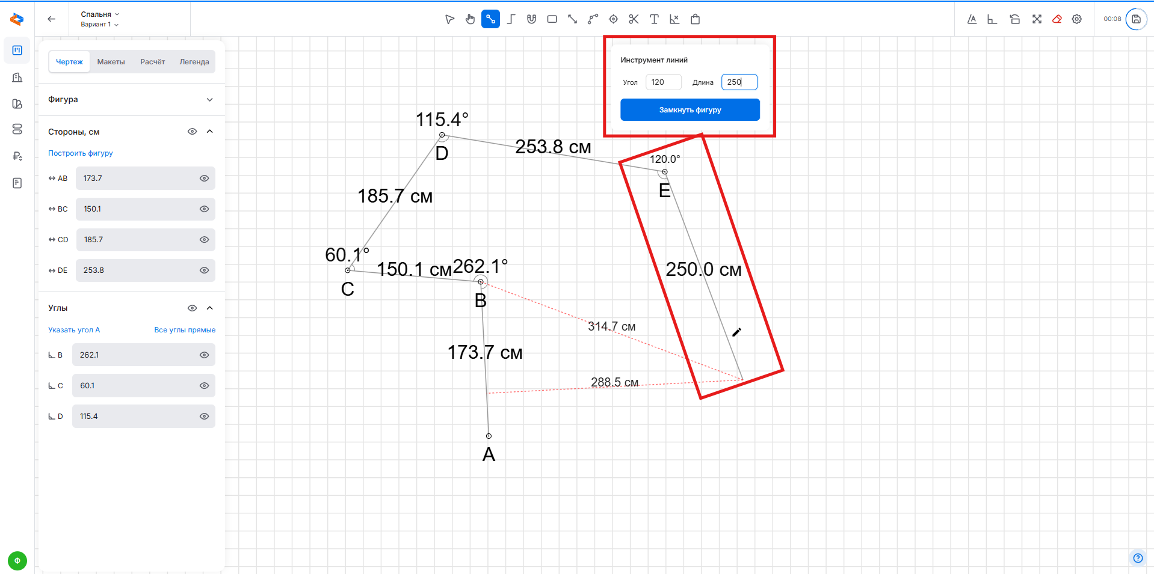Viewport: 1154px width, 574px height.
Task: Toggle visibility of all sides section
Action: (192, 132)
